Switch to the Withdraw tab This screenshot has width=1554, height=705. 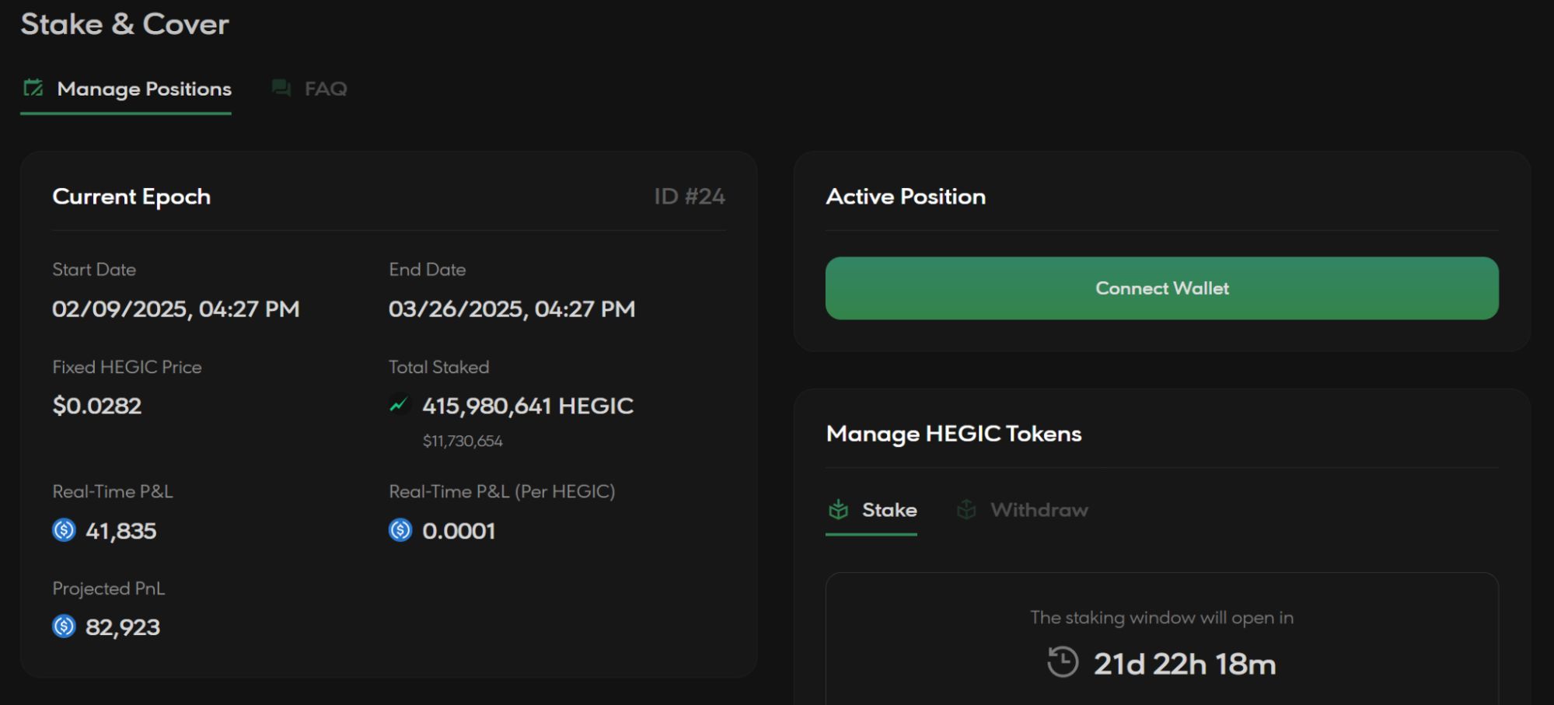point(1039,510)
